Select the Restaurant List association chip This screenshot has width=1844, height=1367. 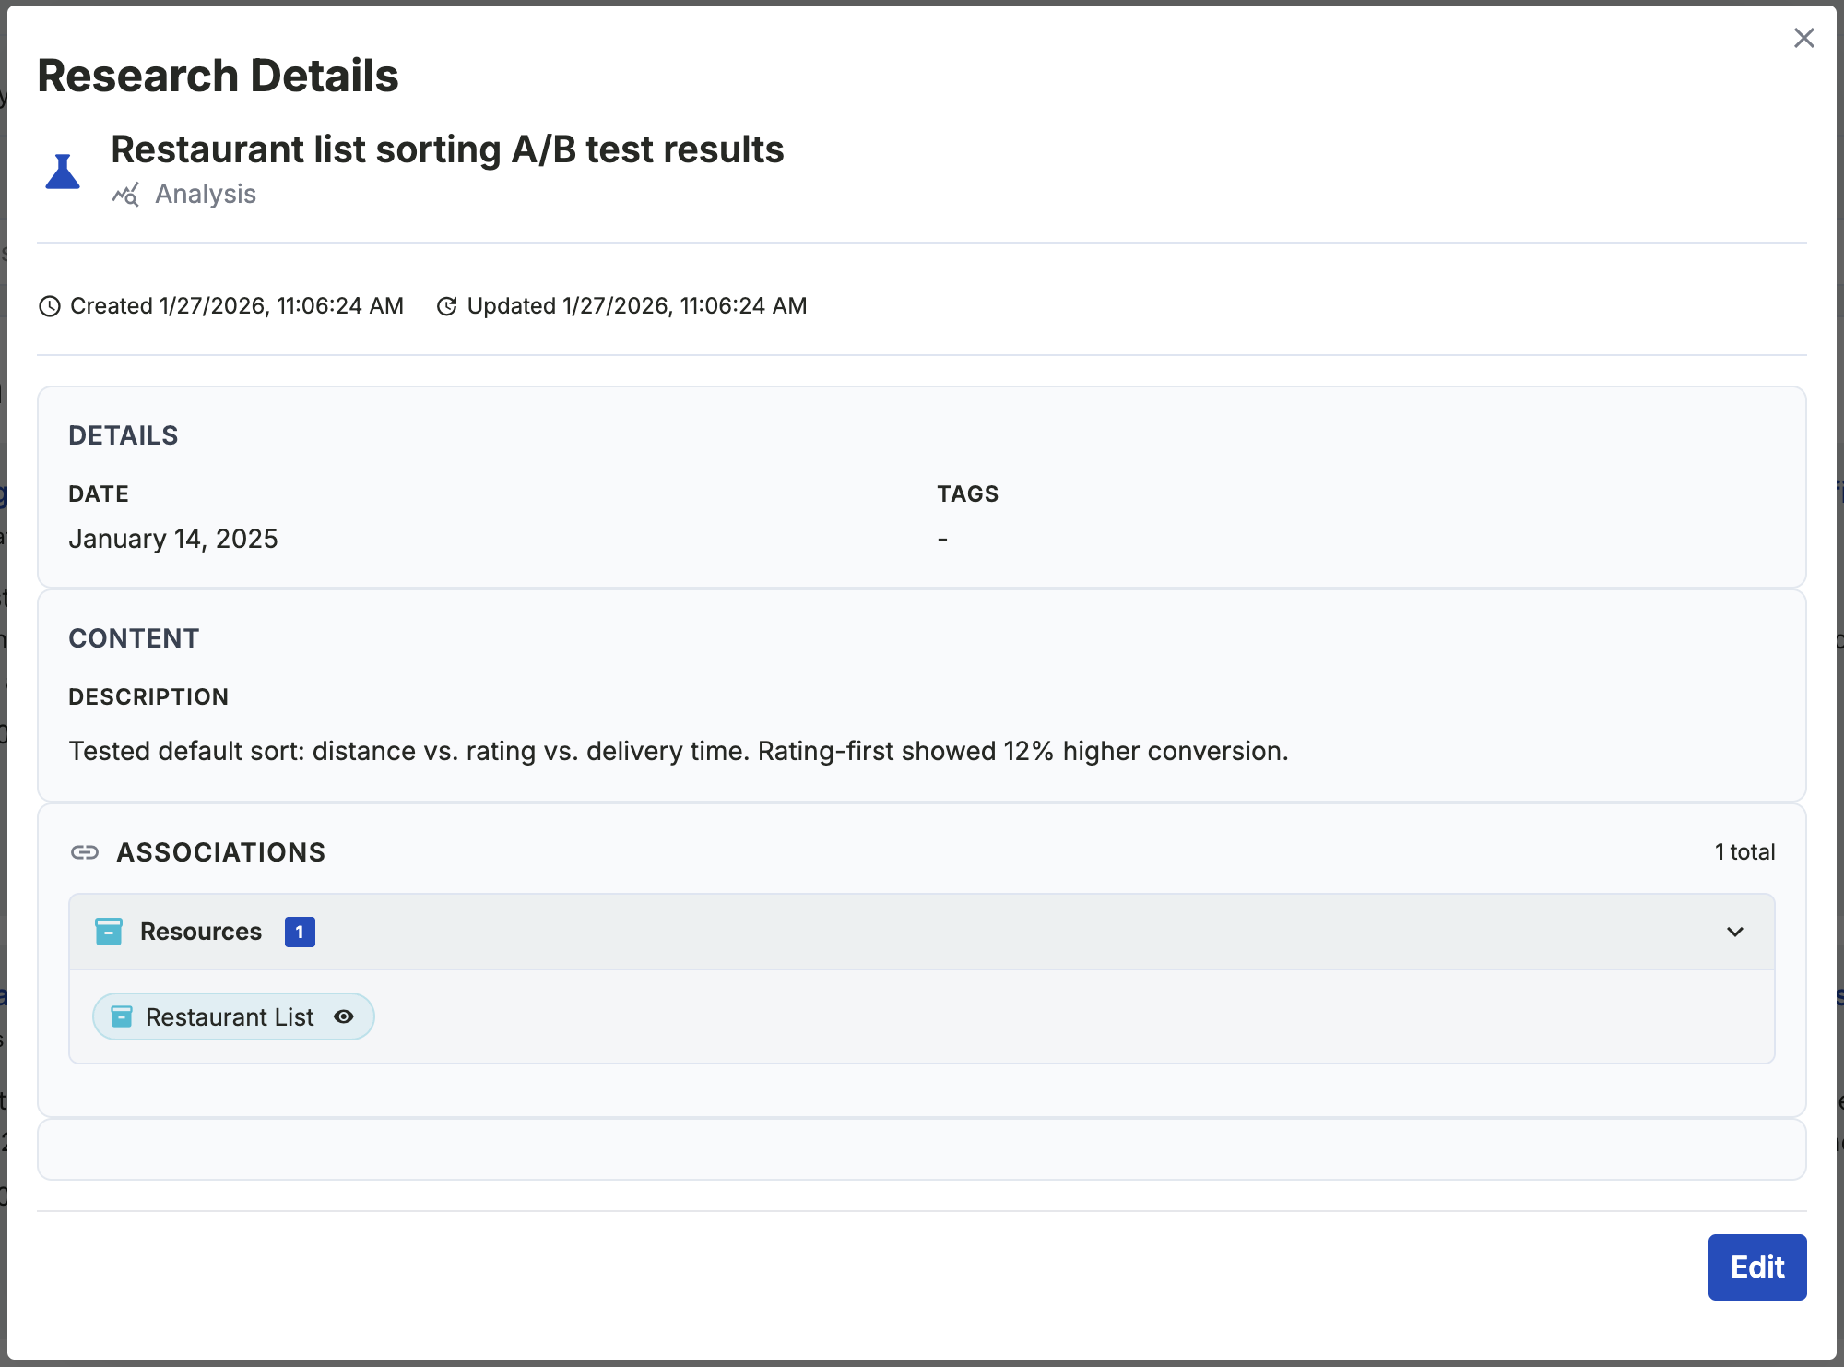230,1016
